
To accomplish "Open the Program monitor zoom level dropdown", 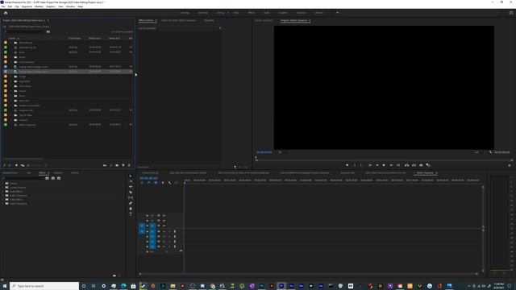I will point(281,152).
